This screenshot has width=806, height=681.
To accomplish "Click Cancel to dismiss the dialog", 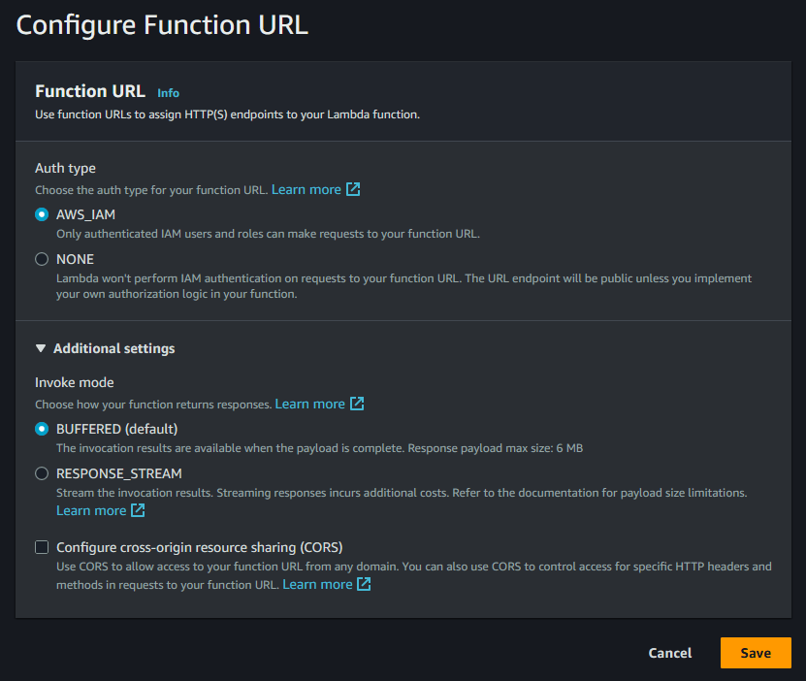I will pyautogui.click(x=669, y=653).
